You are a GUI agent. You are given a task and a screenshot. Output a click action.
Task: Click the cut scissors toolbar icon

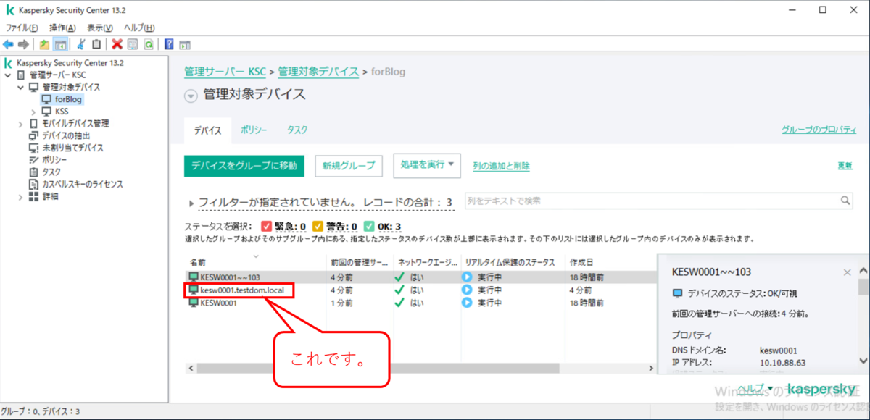click(81, 44)
